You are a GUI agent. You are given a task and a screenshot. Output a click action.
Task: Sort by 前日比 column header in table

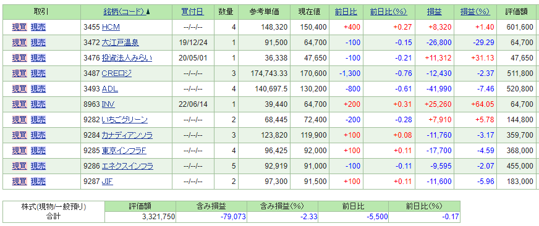(346, 12)
